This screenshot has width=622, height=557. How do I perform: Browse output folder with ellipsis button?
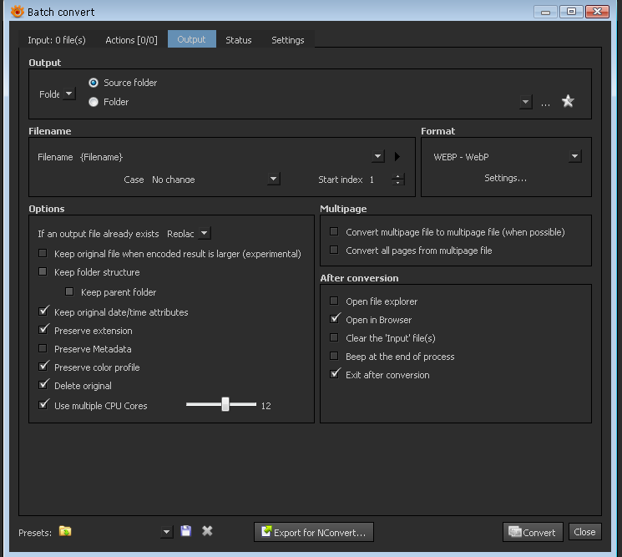545,103
